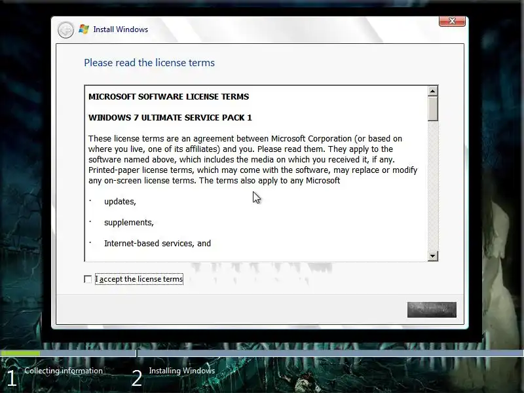This screenshot has height=393, width=524.
Task: Click the green installation progress bar segment
Action: (x=20, y=353)
